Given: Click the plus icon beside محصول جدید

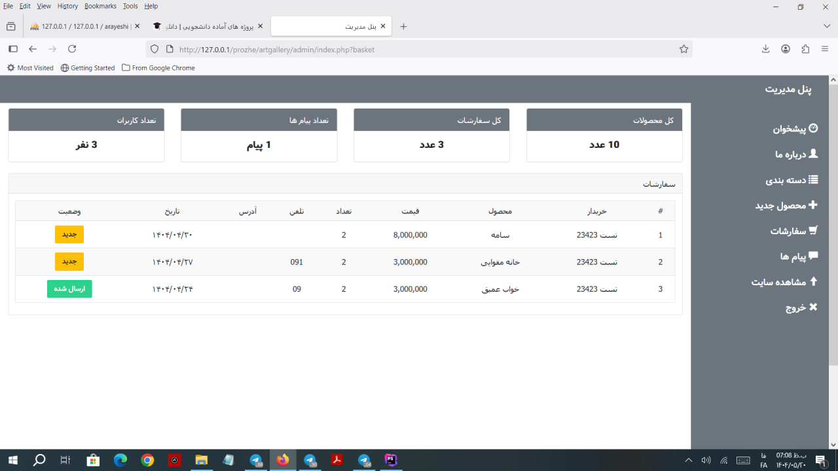Looking at the screenshot, I should tap(813, 205).
